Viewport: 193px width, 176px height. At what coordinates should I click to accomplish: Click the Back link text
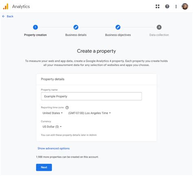click(10, 16)
